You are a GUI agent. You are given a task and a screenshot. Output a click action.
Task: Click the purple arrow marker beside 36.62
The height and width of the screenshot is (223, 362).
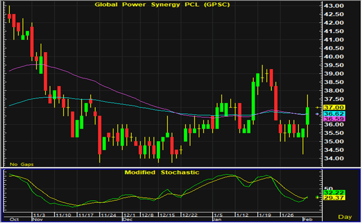pos(317,113)
